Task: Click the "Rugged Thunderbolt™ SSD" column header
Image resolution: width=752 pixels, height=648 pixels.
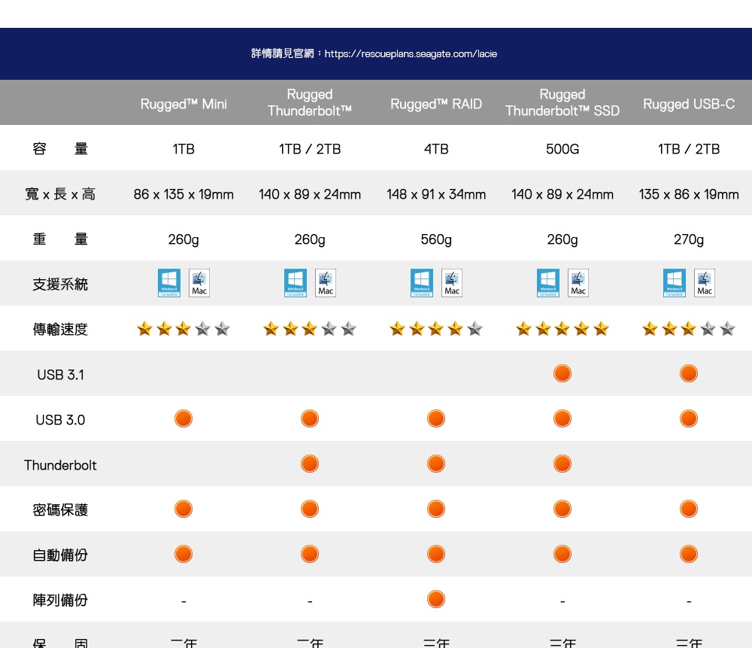Action: [x=562, y=102]
